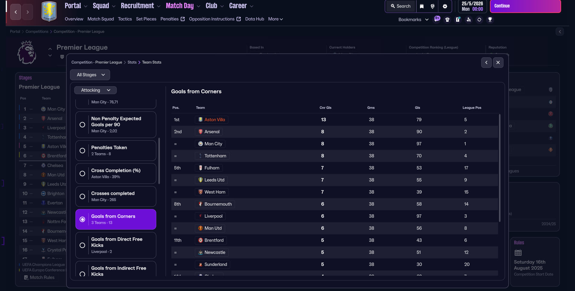Image resolution: width=575 pixels, height=291 pixels.
Task: Open the settings gear icon
Action: 445,6
